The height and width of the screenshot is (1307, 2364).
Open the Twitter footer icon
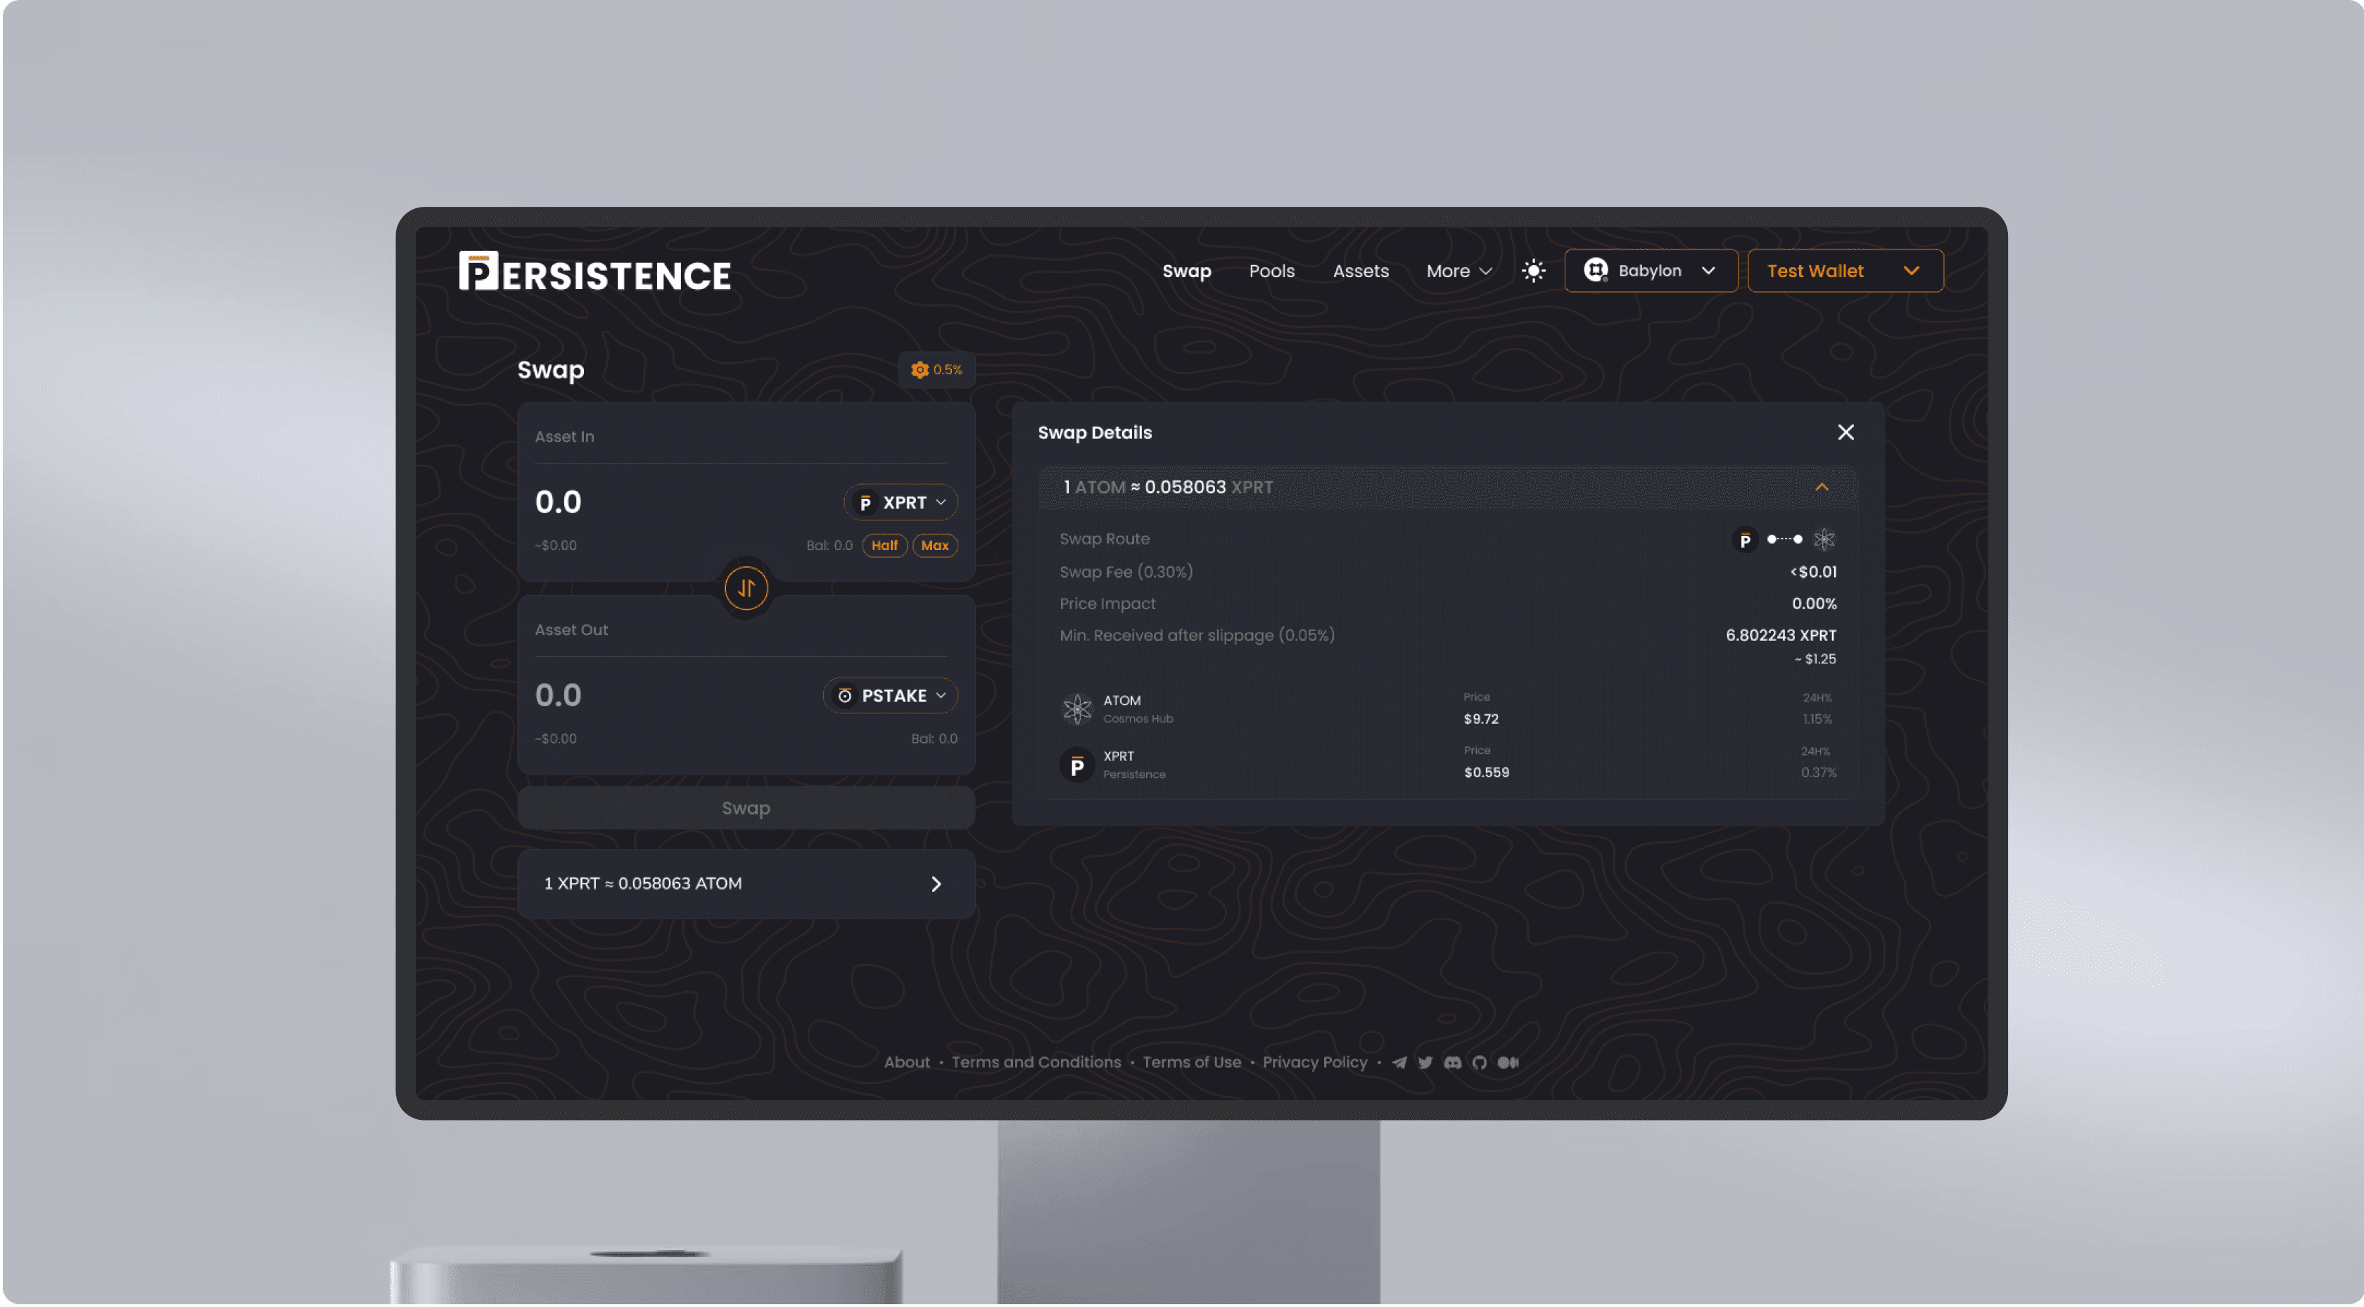tap(1425, 1062)
